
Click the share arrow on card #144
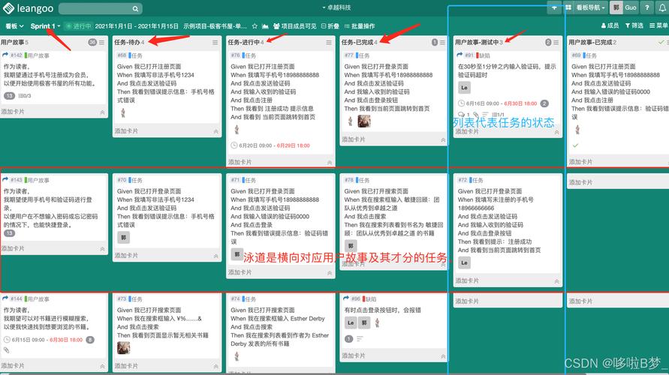pyautogui.click(x=5, y=298)
